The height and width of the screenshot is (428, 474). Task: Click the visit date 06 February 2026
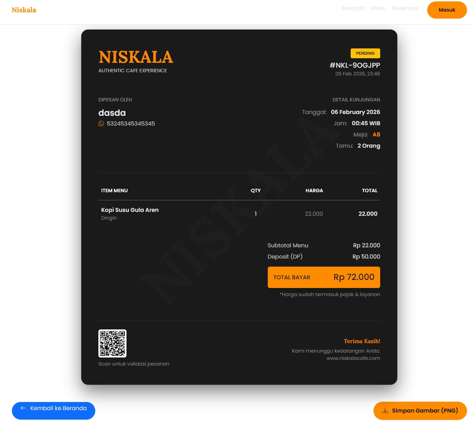355,112
